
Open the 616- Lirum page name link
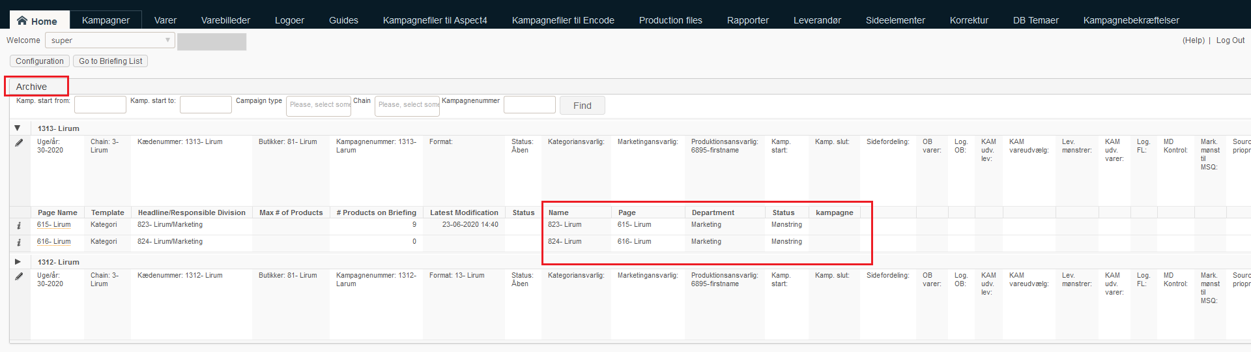[54, 242]
